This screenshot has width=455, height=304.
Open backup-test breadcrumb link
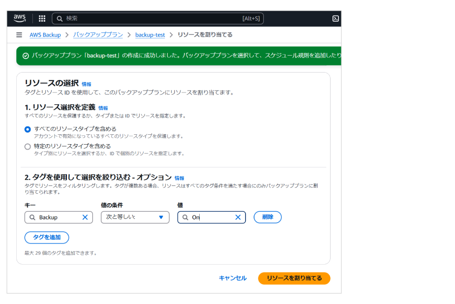150,35
